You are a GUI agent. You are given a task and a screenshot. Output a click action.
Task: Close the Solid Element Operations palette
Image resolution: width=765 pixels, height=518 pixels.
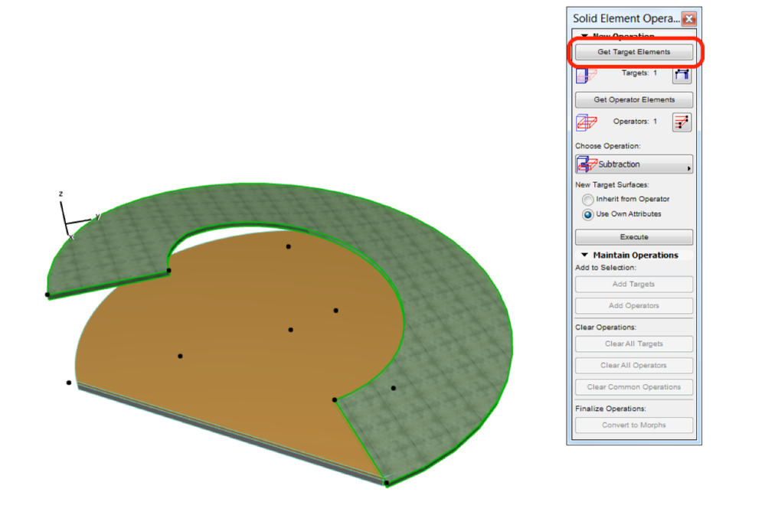point(689,19)
